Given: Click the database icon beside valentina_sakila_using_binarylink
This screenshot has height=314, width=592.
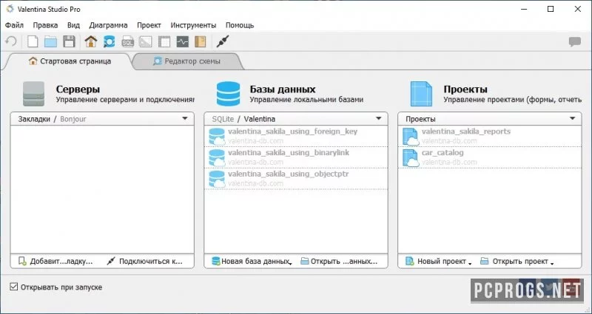Looking at the screenshot, I should click(217, 157).
